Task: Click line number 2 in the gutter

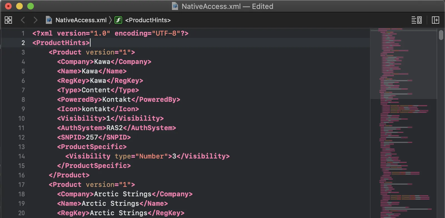Action: (23, 43)
